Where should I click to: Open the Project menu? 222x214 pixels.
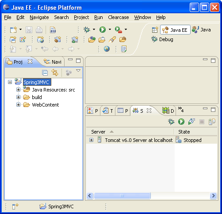pyautogui.click(x=81, y=17)
